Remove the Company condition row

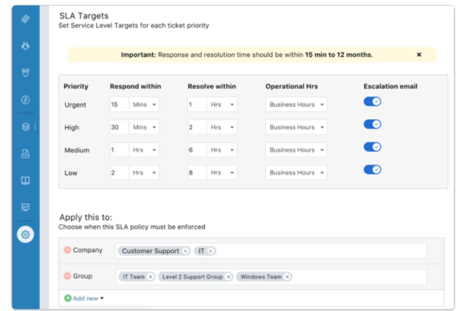click(x=67, y=250)
